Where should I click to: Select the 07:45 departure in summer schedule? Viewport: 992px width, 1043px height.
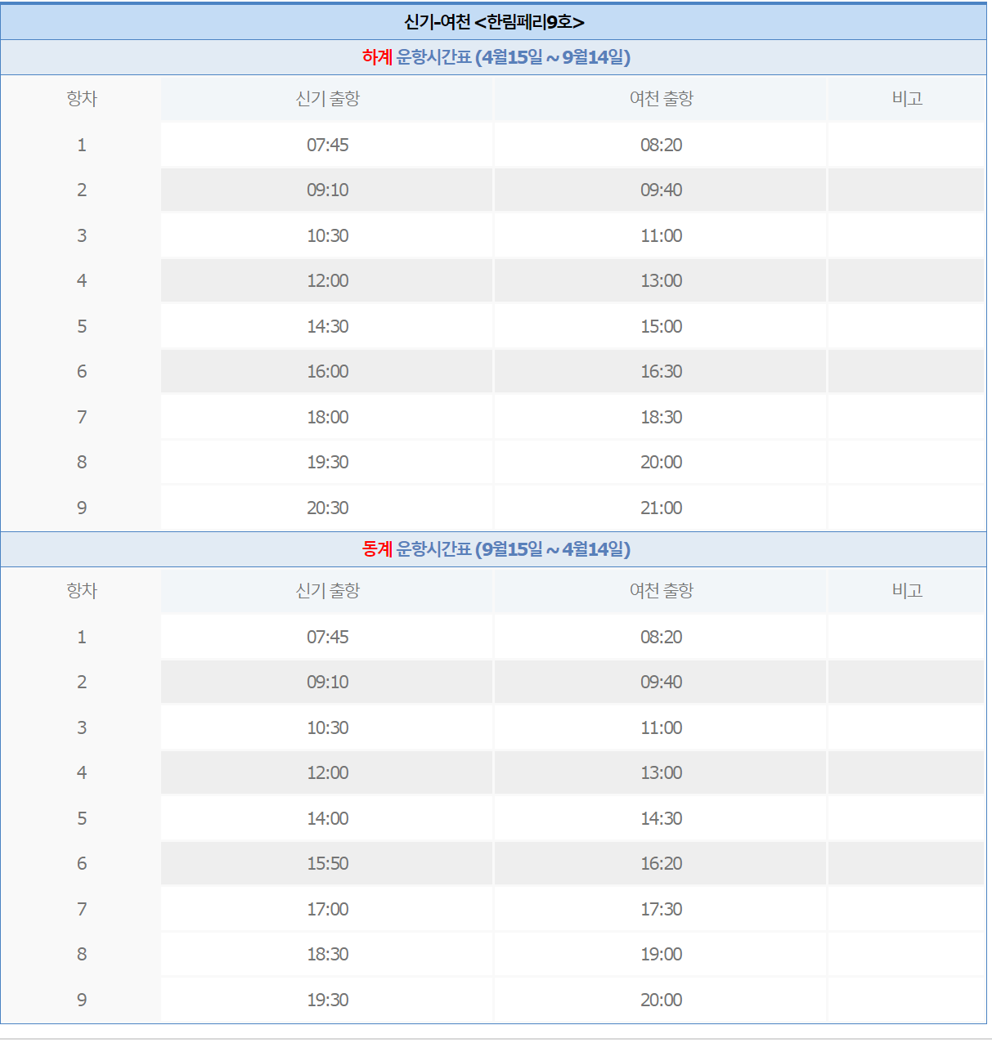click(326, 145)
